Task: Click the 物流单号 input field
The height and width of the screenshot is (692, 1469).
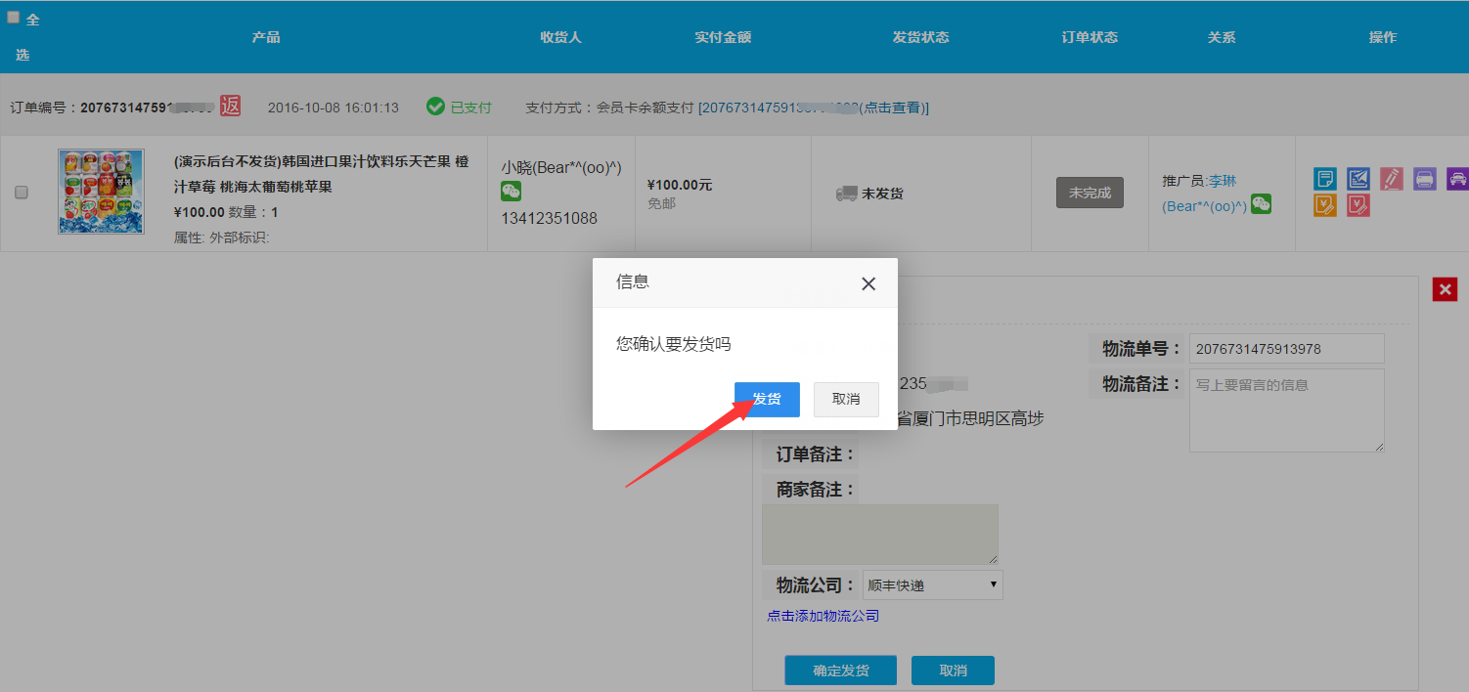Action: coord(1286,349)
